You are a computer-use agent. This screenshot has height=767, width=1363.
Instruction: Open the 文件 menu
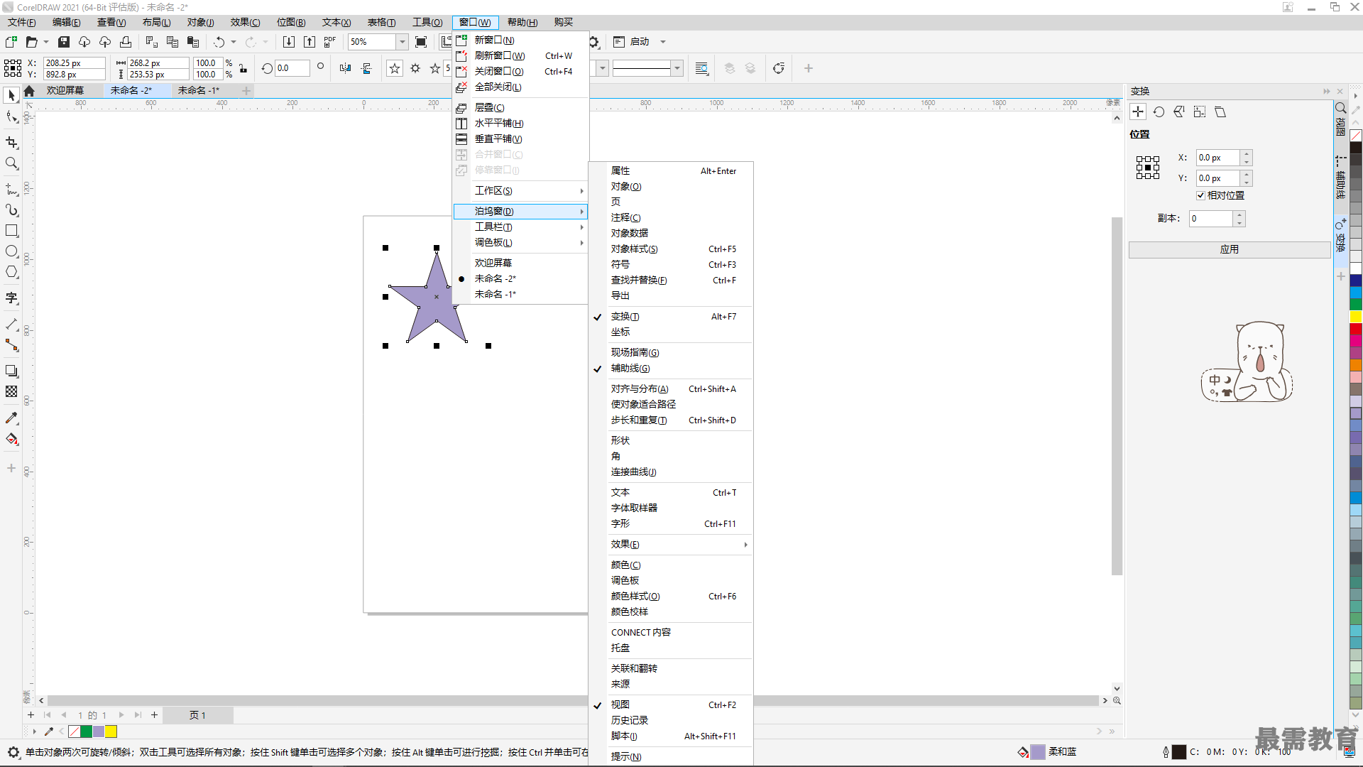(22, 23)
